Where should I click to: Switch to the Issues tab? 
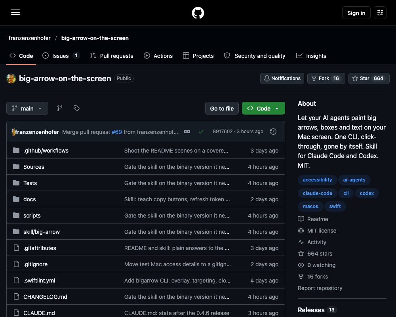61,55
